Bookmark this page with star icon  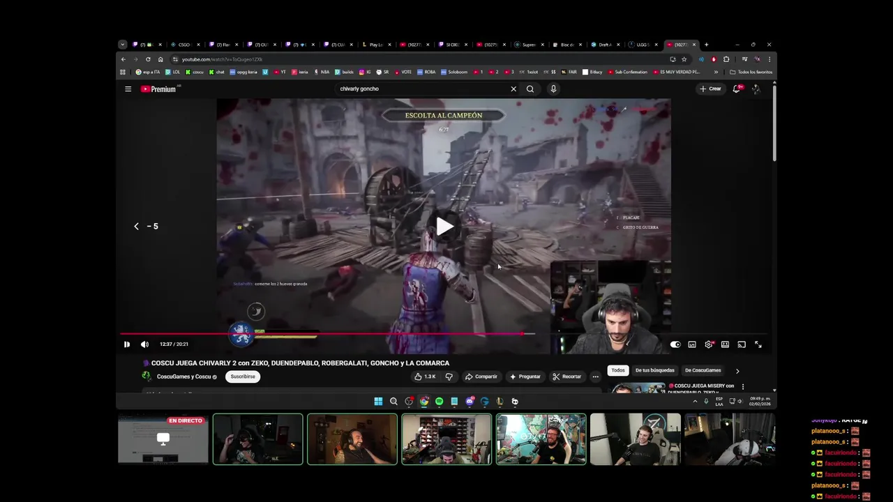click(684, 59)
